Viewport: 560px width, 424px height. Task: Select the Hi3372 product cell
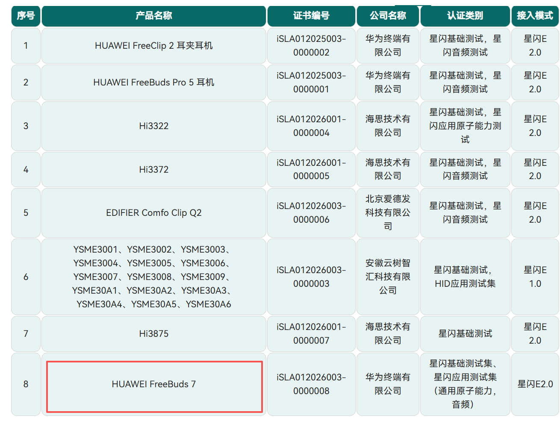point(154,170)
